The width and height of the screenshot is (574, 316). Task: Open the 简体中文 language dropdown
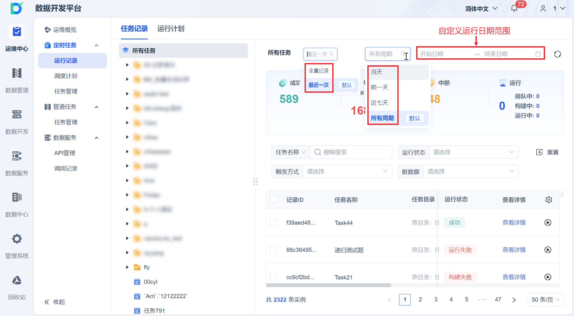click(481, 9)
